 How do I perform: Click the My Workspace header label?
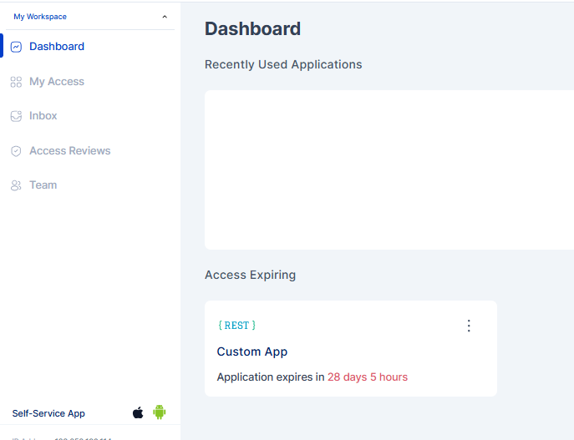[40, 17]
